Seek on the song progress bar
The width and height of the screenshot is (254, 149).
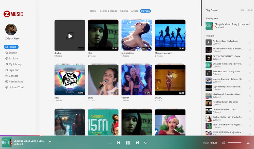click(127, 136)
